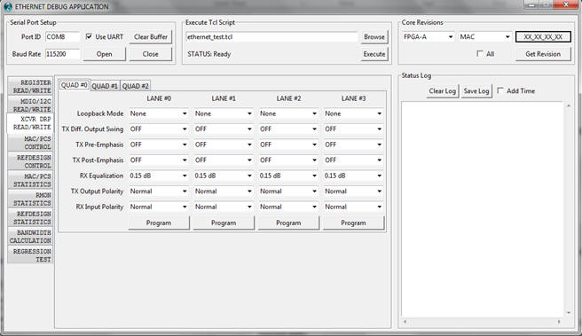The height and width of the screenshot is (336, 582).
Task: Open Lane #3 Loopback Mode dropdown
Action: tap(353, 113)
